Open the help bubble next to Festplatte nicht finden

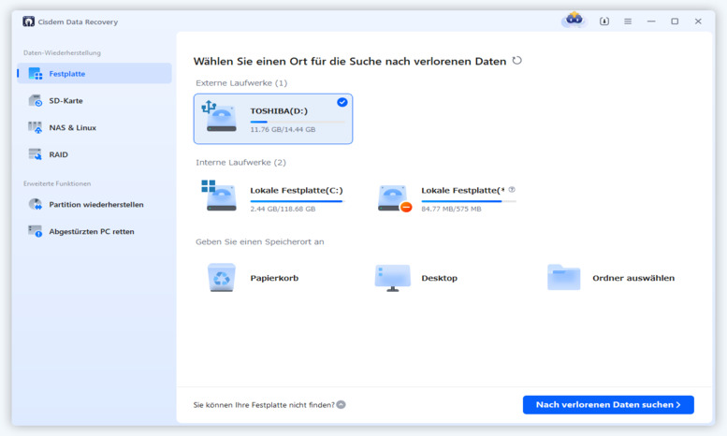[x=341, y=404]
